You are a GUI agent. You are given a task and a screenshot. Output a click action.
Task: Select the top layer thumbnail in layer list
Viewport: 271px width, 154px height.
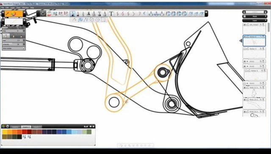254,29
